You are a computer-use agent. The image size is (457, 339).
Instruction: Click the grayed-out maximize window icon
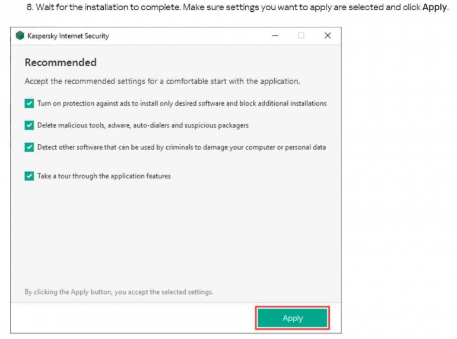pos(301,36)
